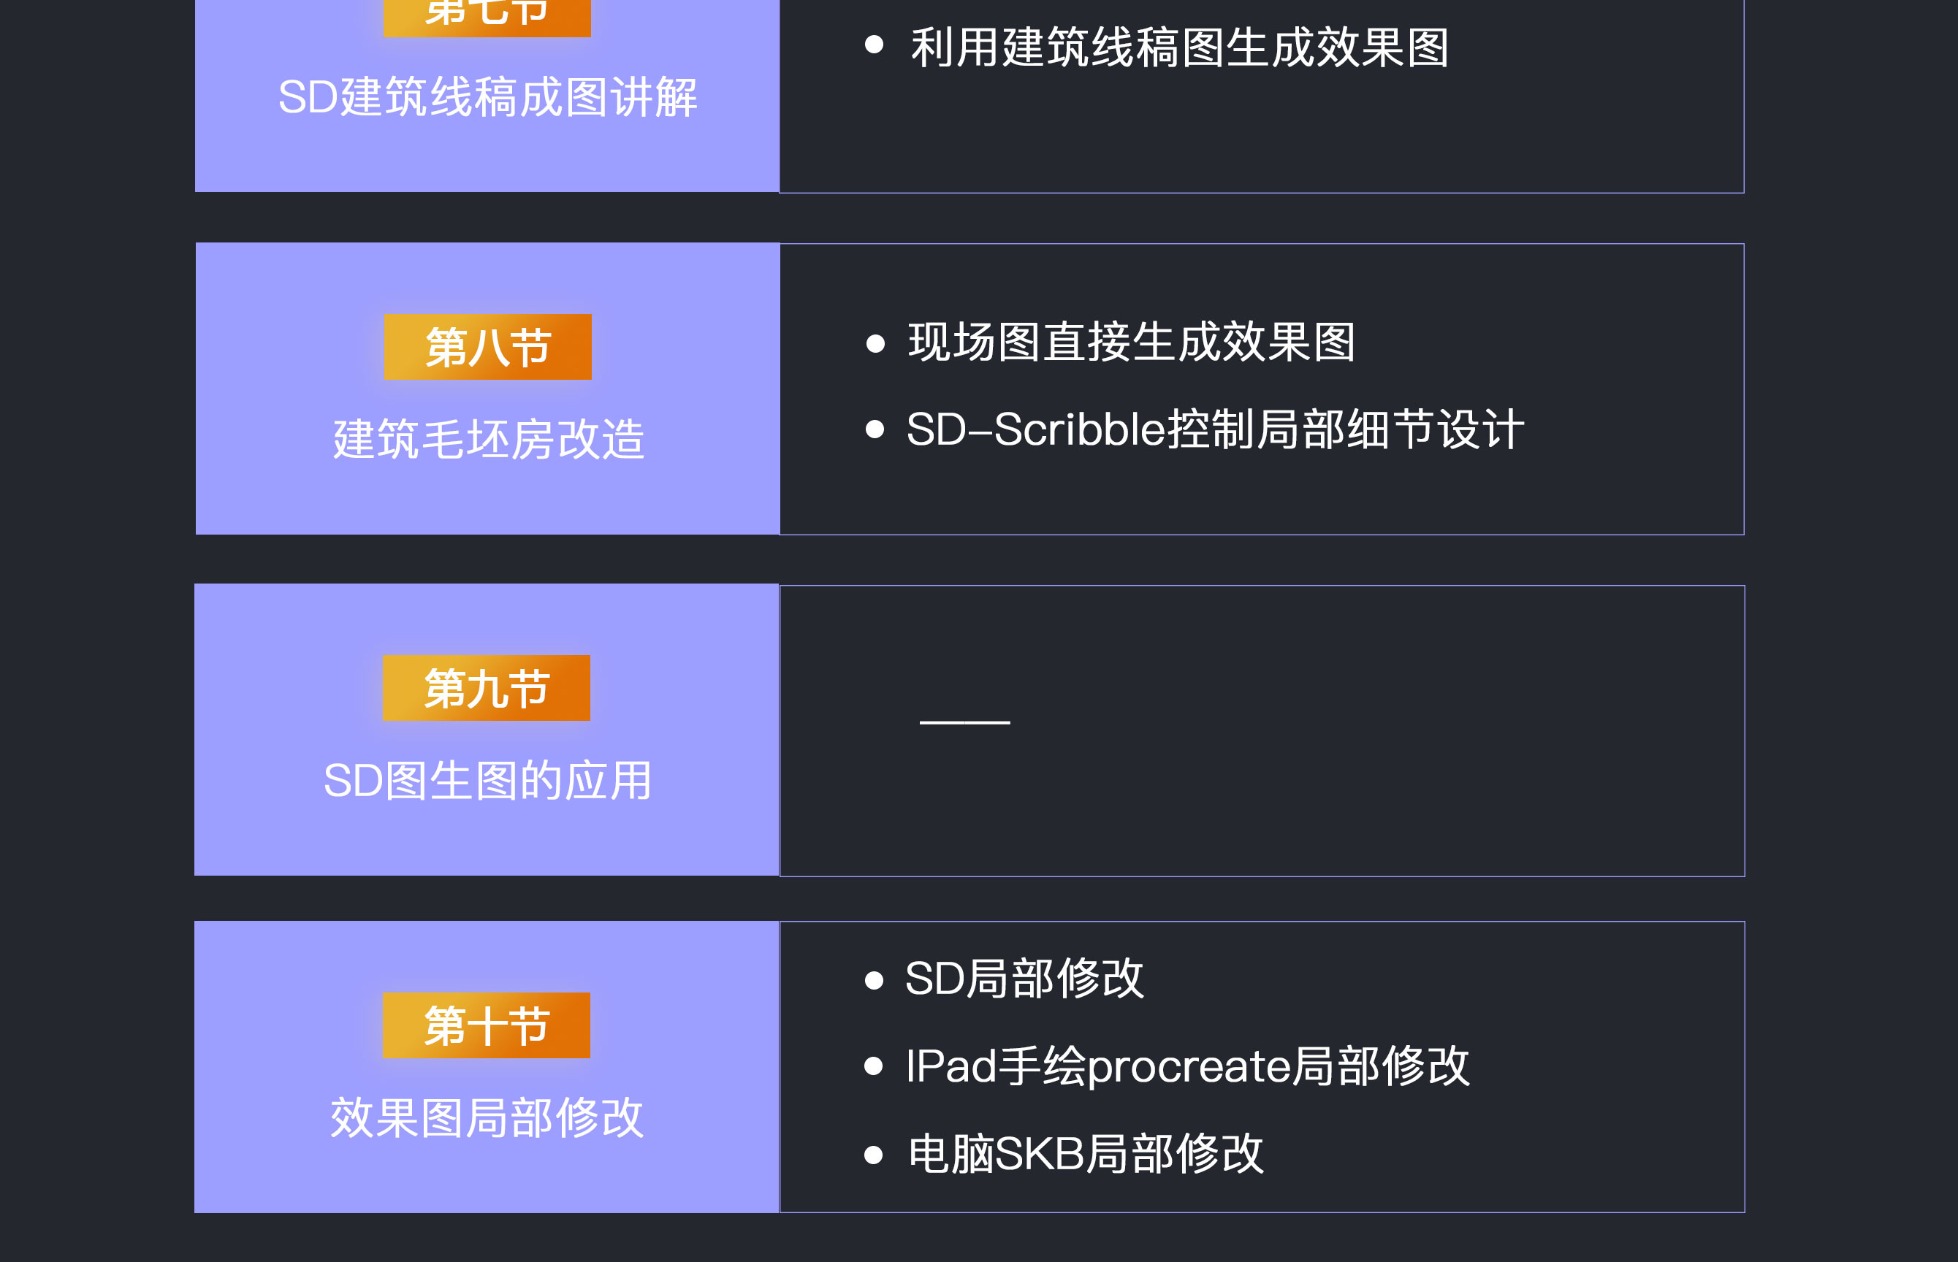Image resolution: width=1958 pixels, height=1262 pixels.
Task: Click the SD-Scribble控制局部细节设计 item
Action: coord(1215,429)
